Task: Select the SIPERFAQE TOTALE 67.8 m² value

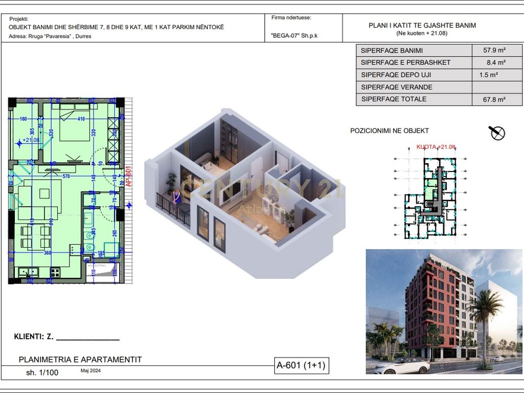Action: pyautogui.click(x=494, y=99)
